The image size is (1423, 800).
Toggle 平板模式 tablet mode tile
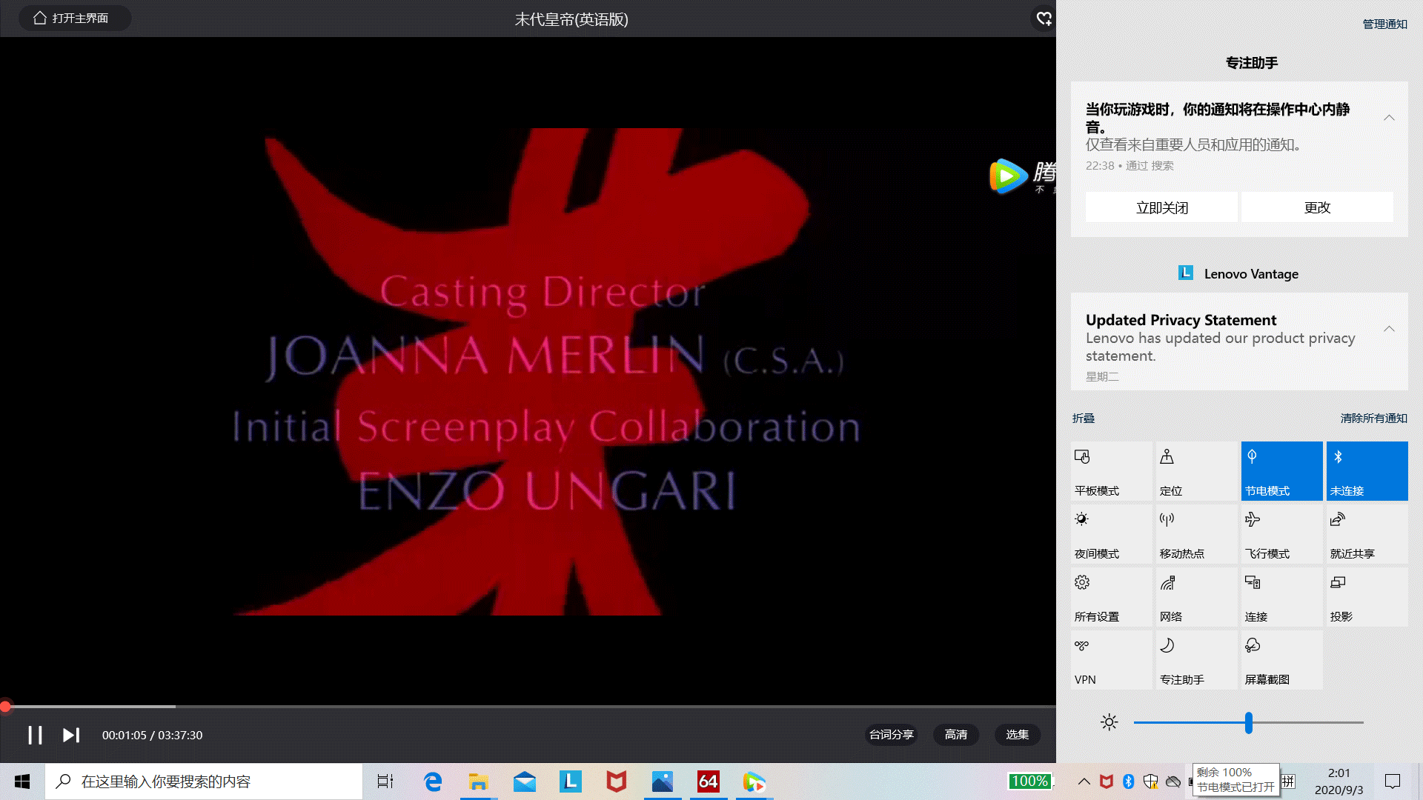click(x=1111, y=471)
